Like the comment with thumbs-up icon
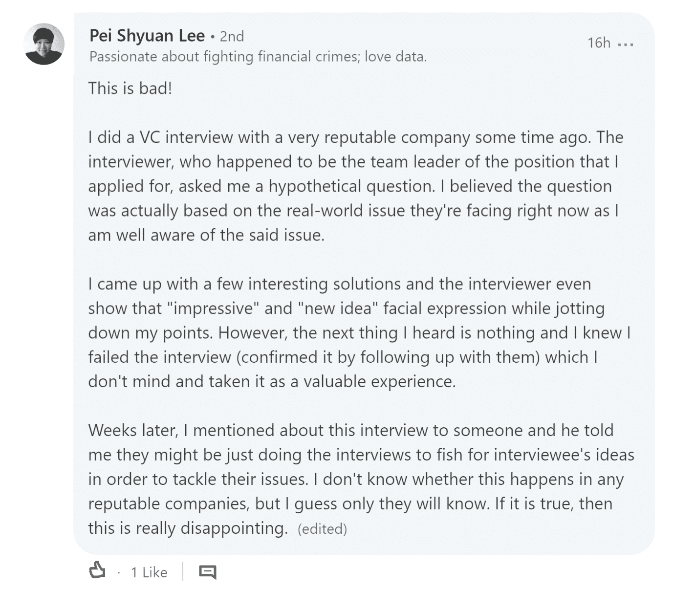Image resolution: width=673 pixels, height=591 pixels. [97, 570]
